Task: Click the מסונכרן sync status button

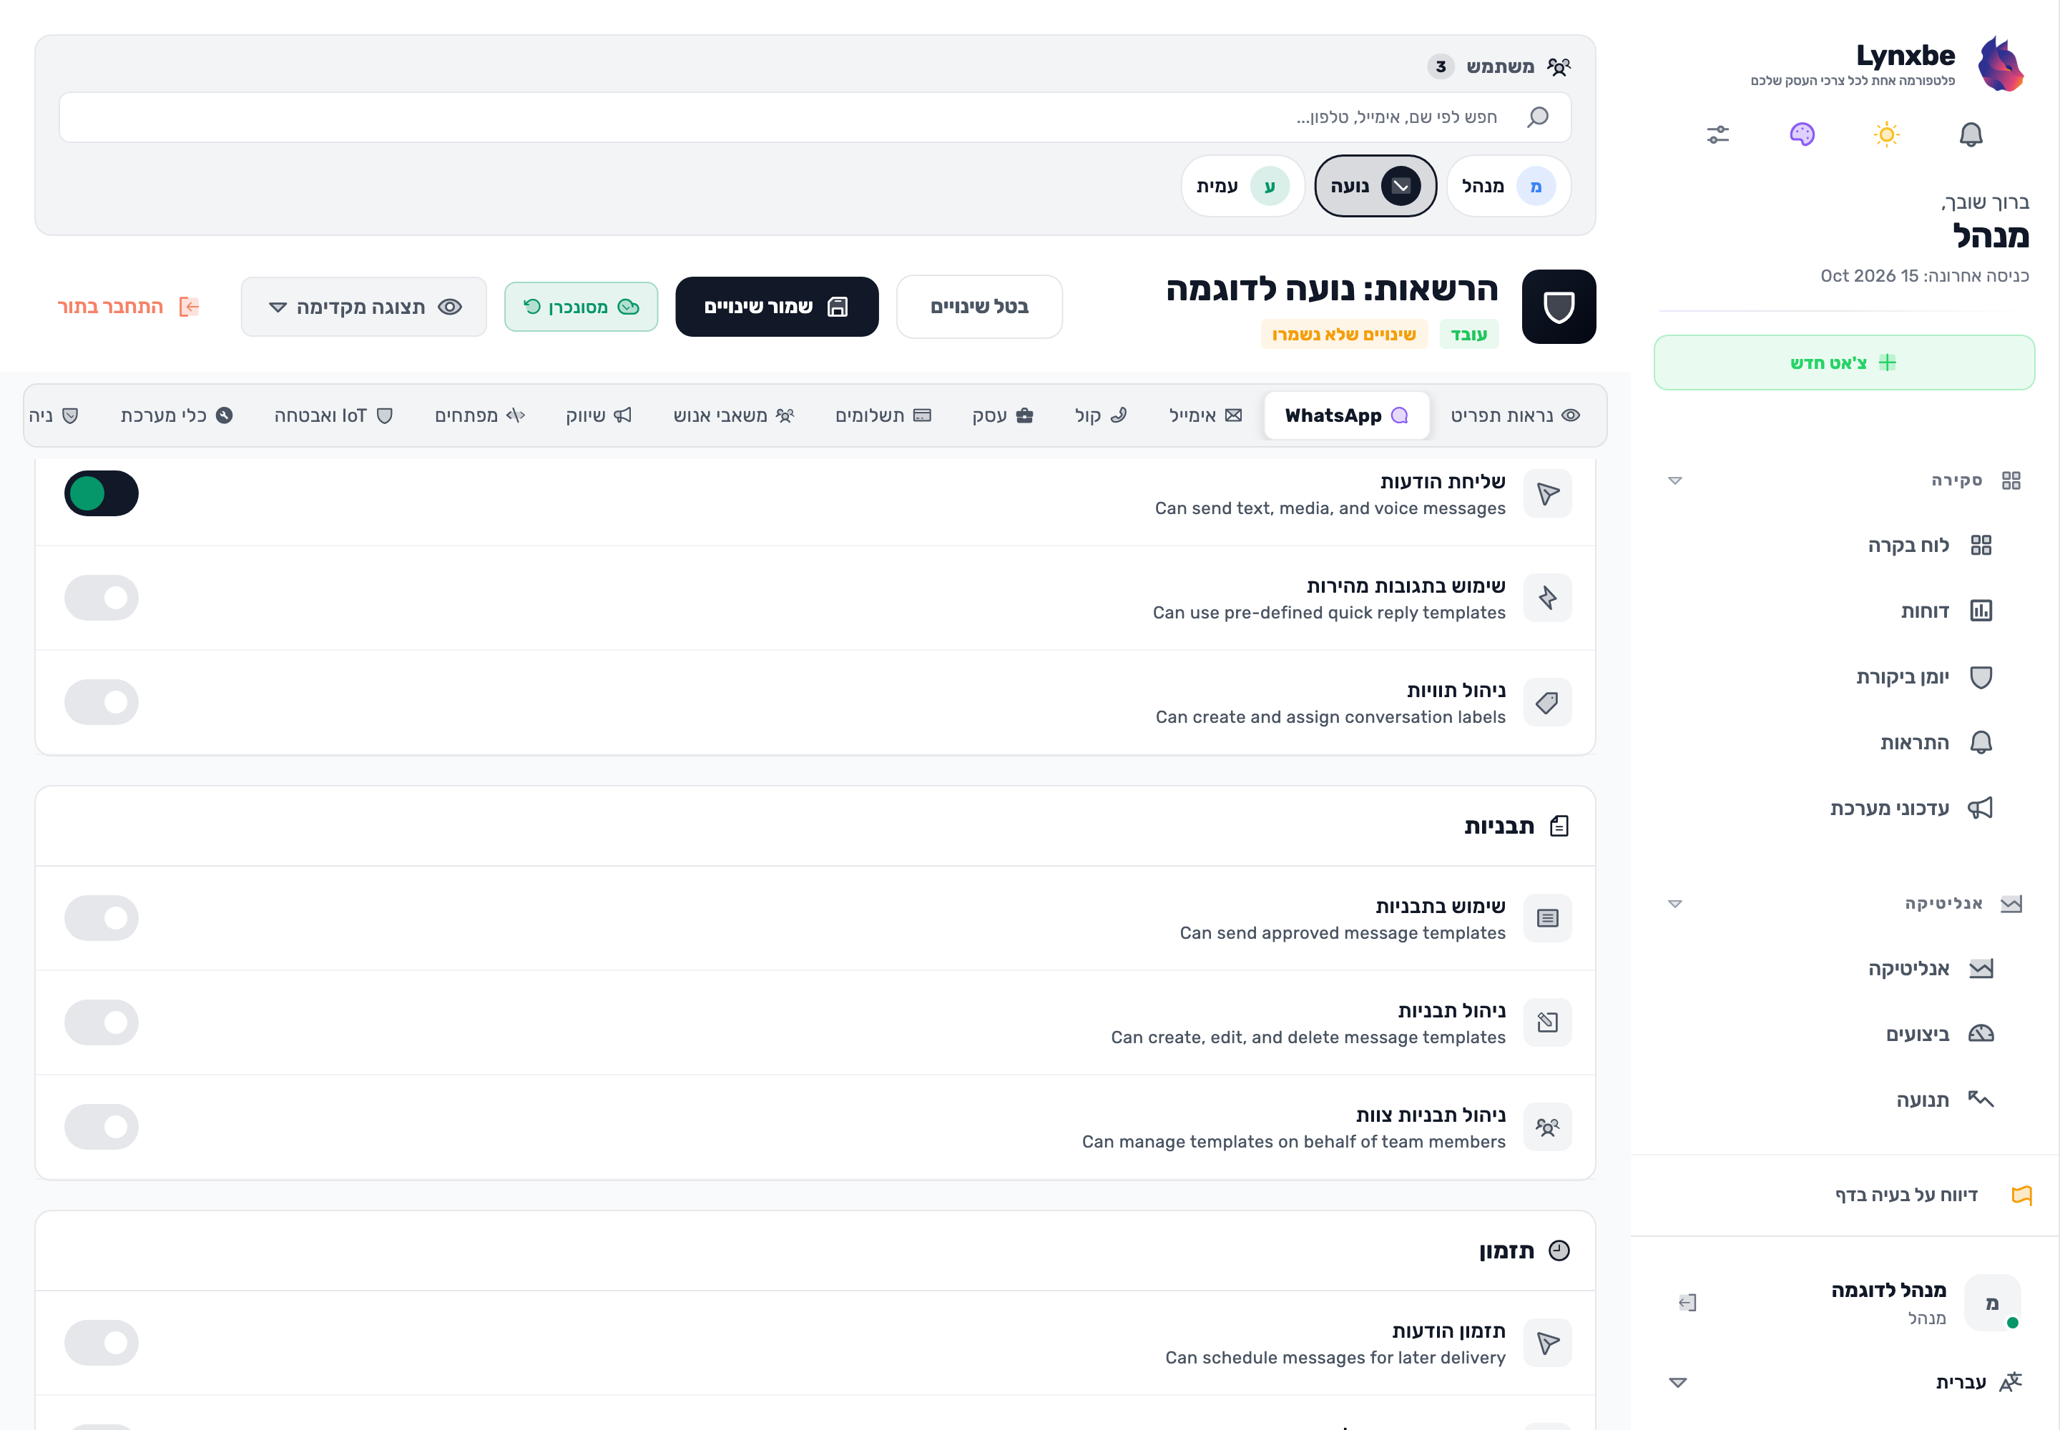Action: coord(581,307)
